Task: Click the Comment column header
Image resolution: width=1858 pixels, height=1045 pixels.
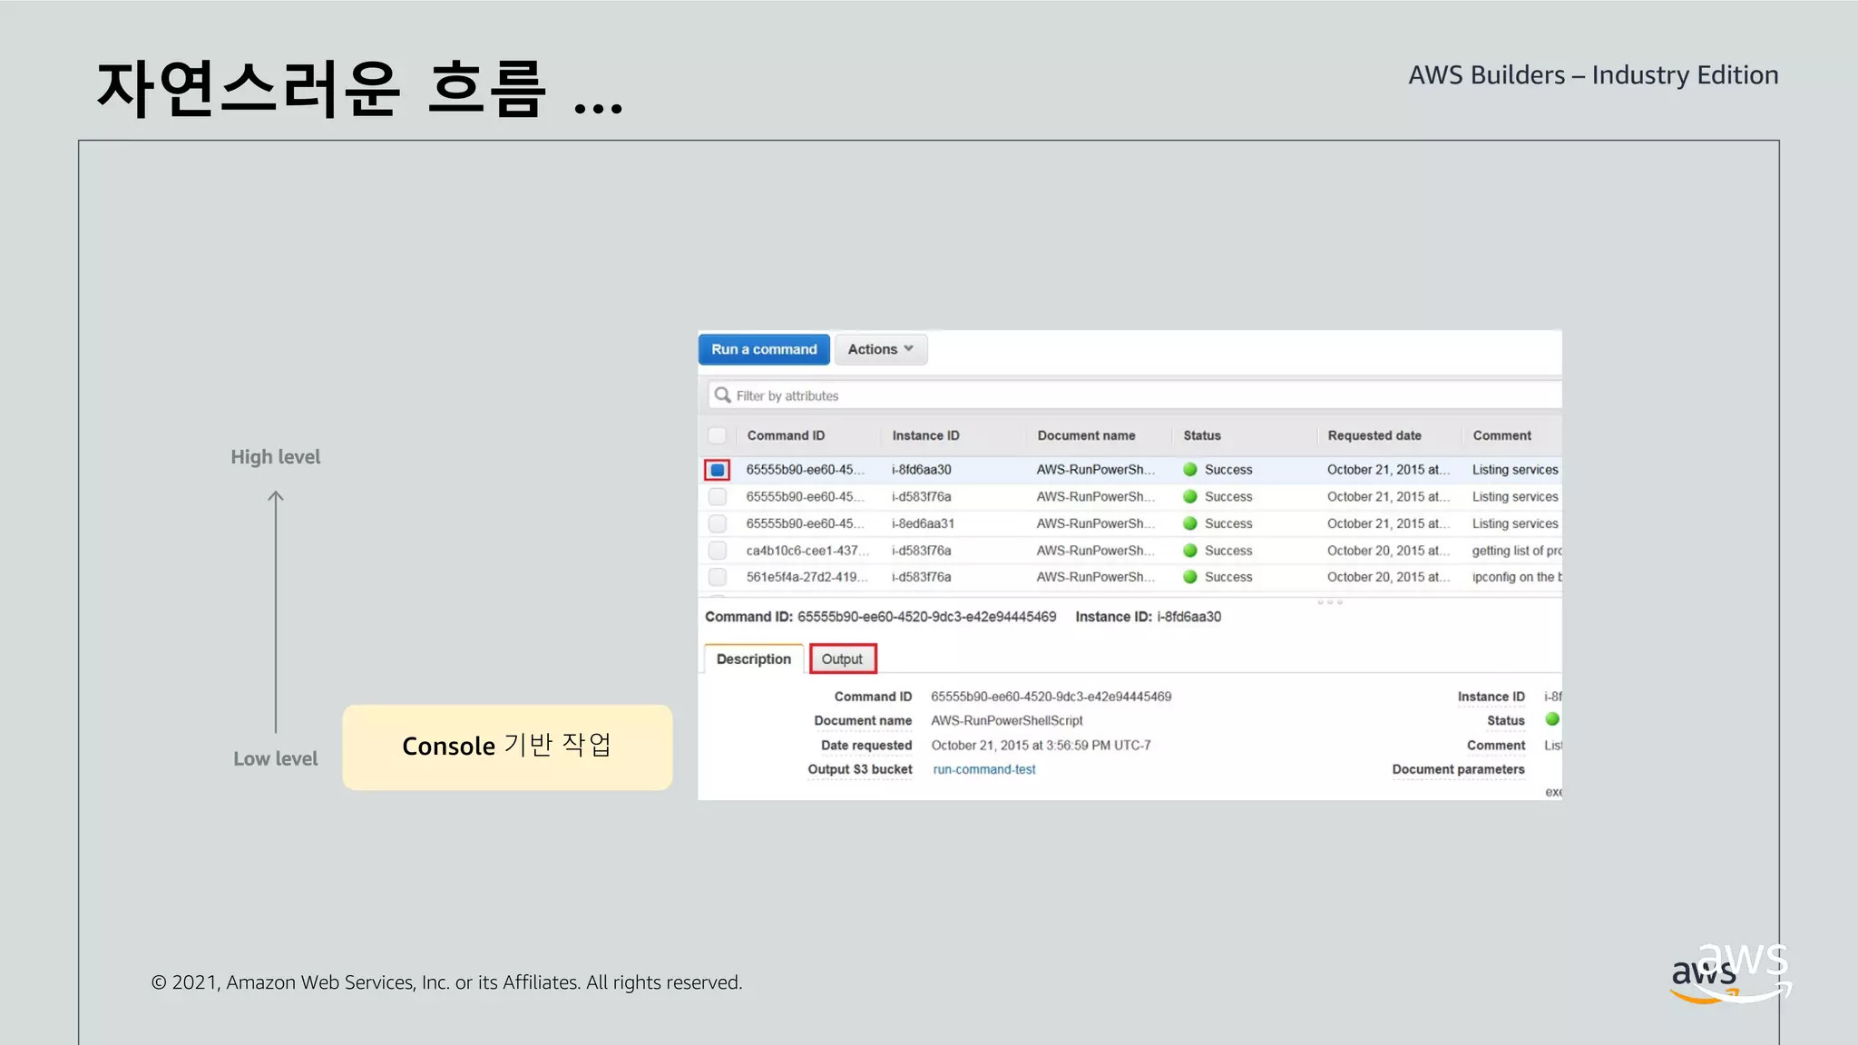Action: point(1501,435)
